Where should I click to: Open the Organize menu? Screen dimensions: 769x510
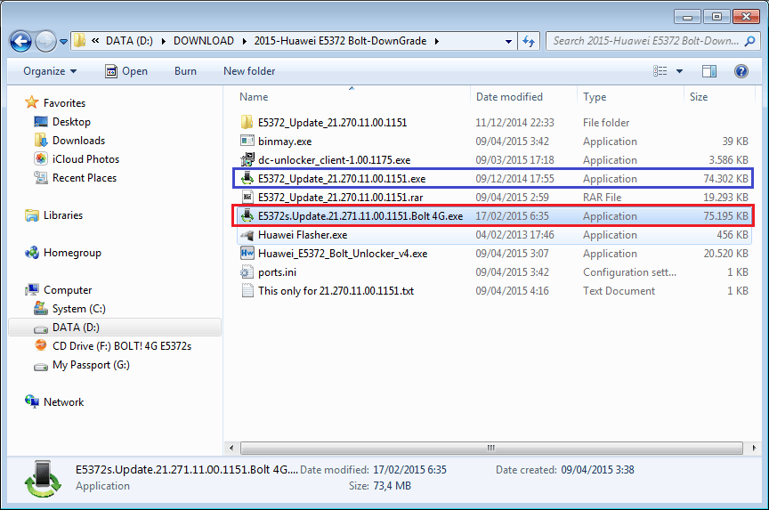click(x=50, y=71)
